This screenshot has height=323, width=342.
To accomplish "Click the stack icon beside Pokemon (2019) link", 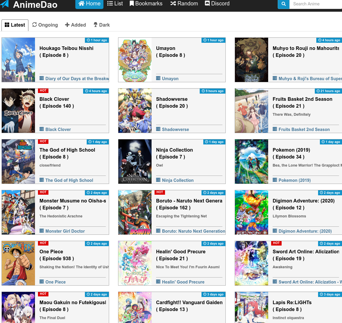I will (275, 180).
